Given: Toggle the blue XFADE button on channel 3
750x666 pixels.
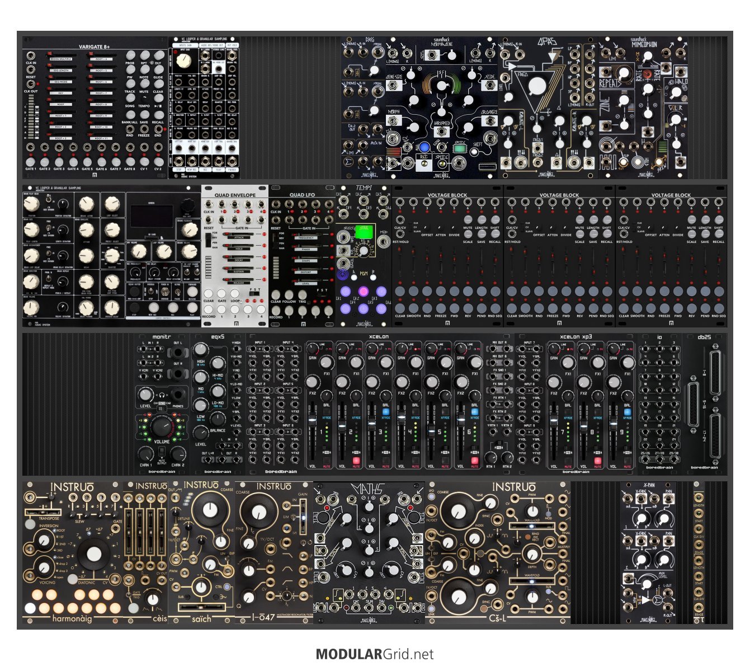Looking at the screenshot, I should tap(385, 412).
